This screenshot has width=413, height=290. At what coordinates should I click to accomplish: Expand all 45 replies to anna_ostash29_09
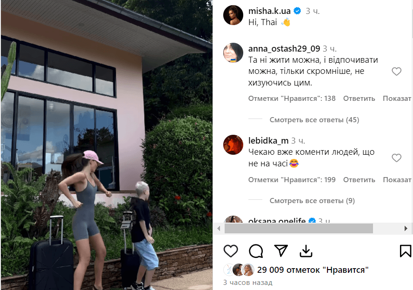pos(314,120)
